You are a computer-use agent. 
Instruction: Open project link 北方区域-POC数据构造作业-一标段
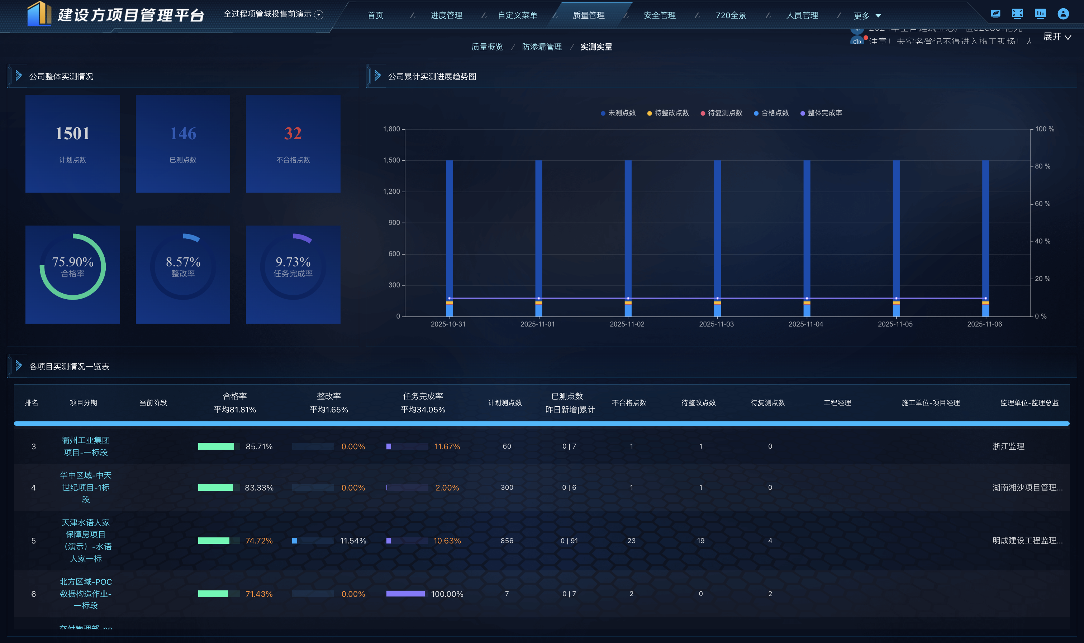(85, 594)
